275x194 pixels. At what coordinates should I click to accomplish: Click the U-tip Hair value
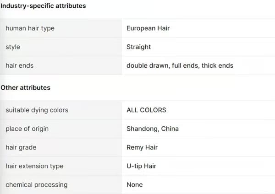click(x=141, y=166)
